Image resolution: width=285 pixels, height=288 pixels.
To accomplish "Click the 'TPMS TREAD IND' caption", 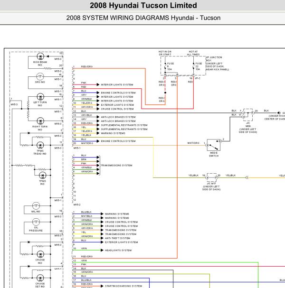I will [40, 152].
